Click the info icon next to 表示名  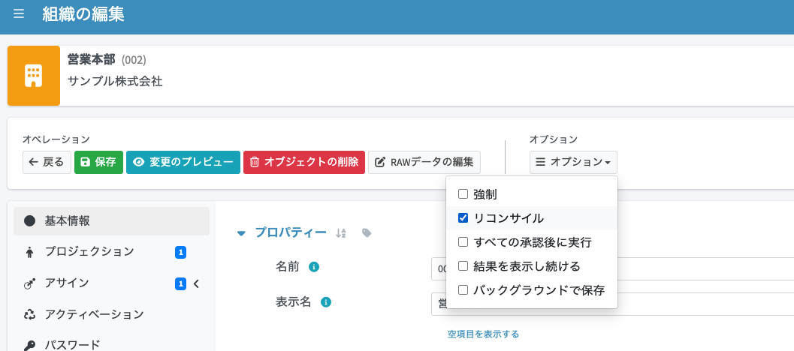(325, 302)
